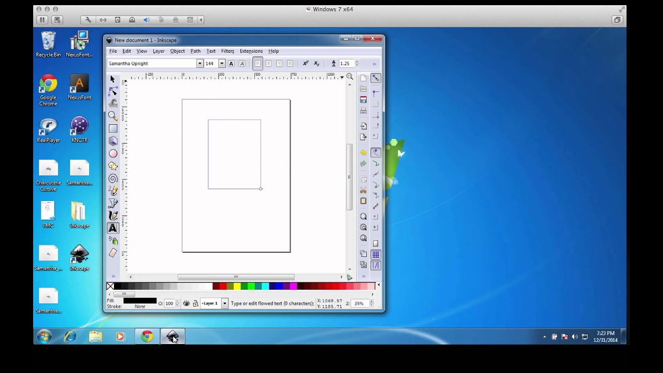Toggle bold text style
Screen dimensions: 663x373
tap(231, 64)
